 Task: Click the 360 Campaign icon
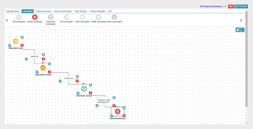[19, 17]
